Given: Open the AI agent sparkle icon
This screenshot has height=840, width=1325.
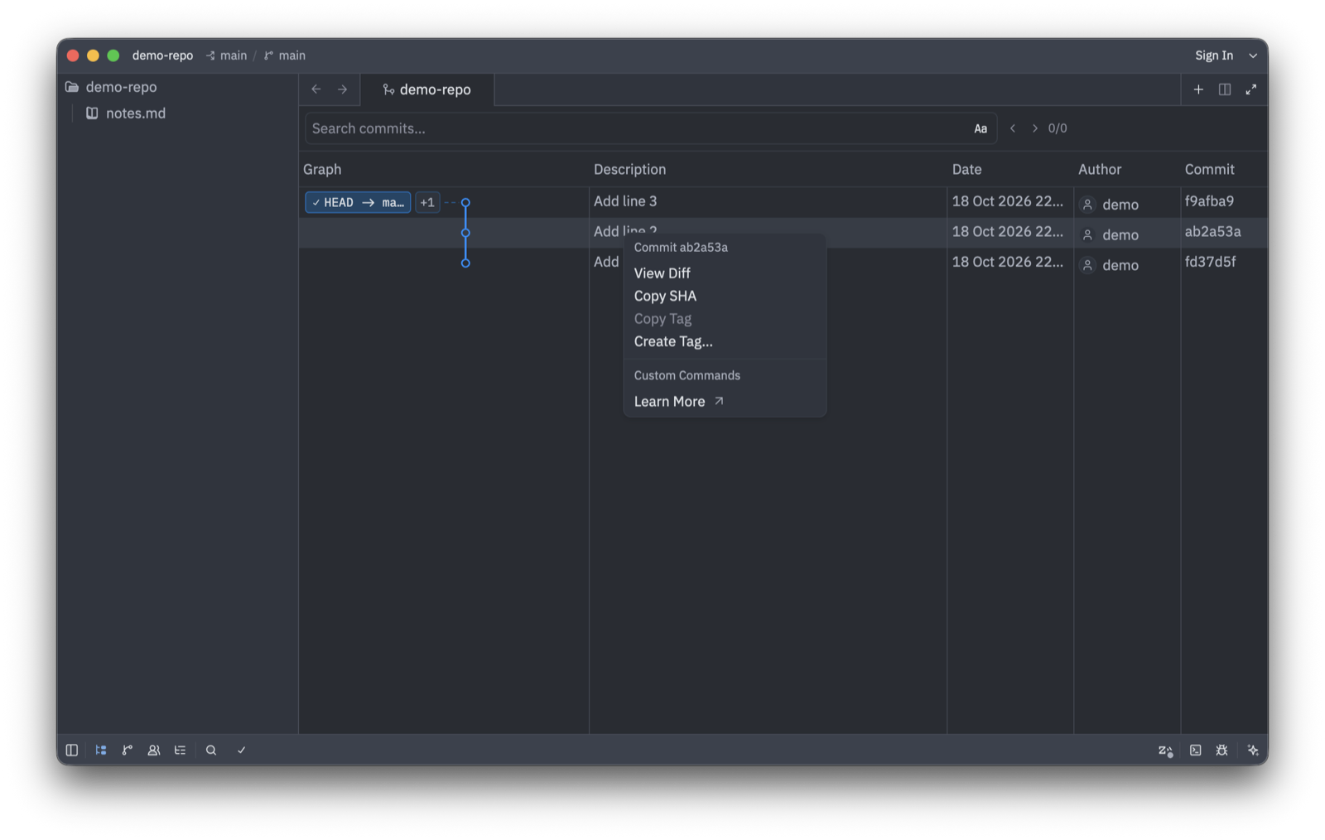Looking at the screenshot, I should point(1252,750).
